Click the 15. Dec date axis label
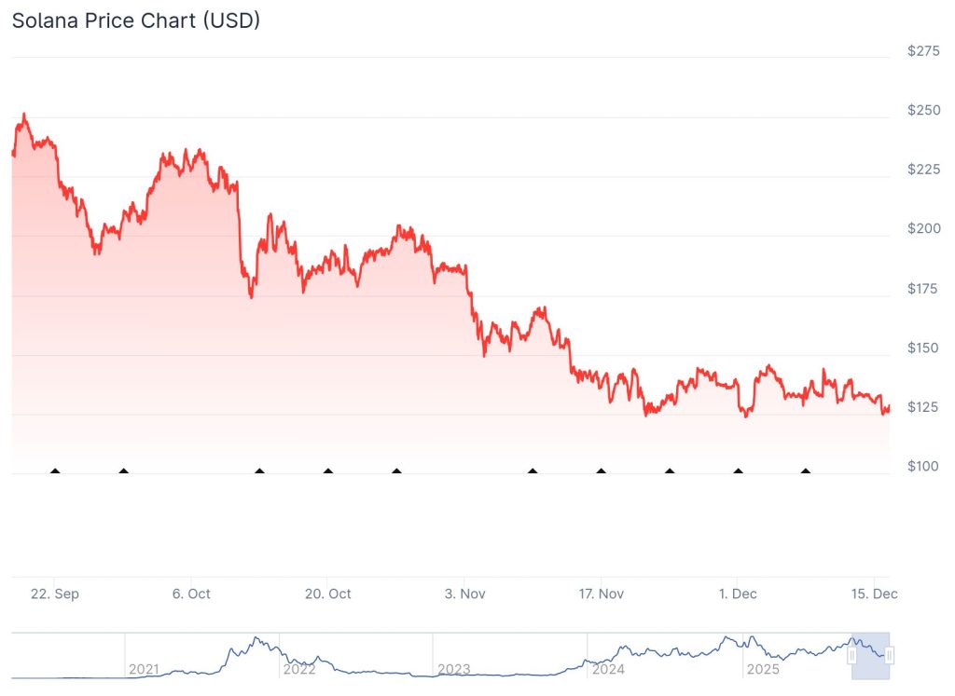The width and height of the screenshot is (955, 696). (874, 594)
